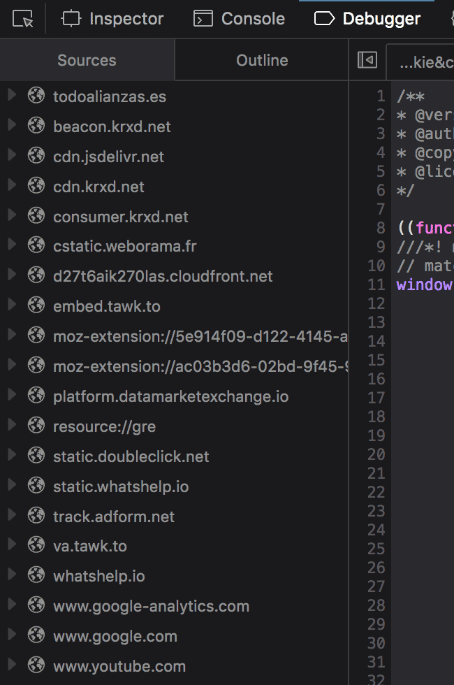This screenshot has height=685, width=454.
Task: Expand the cdn.jsdelivr.net arrow
Action: [13, 155]
